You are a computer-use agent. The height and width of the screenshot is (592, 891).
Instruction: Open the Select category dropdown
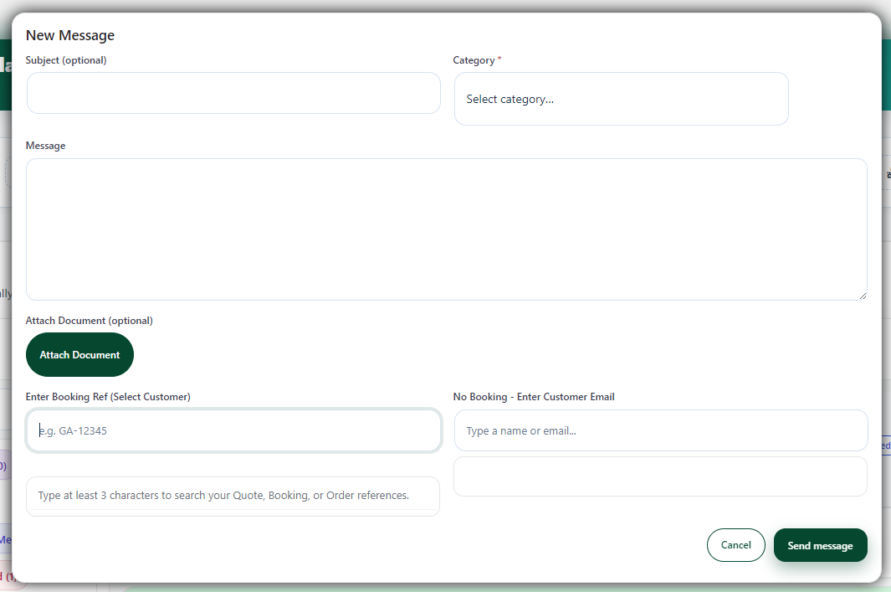pyautogui.click(x=621, y=99)
